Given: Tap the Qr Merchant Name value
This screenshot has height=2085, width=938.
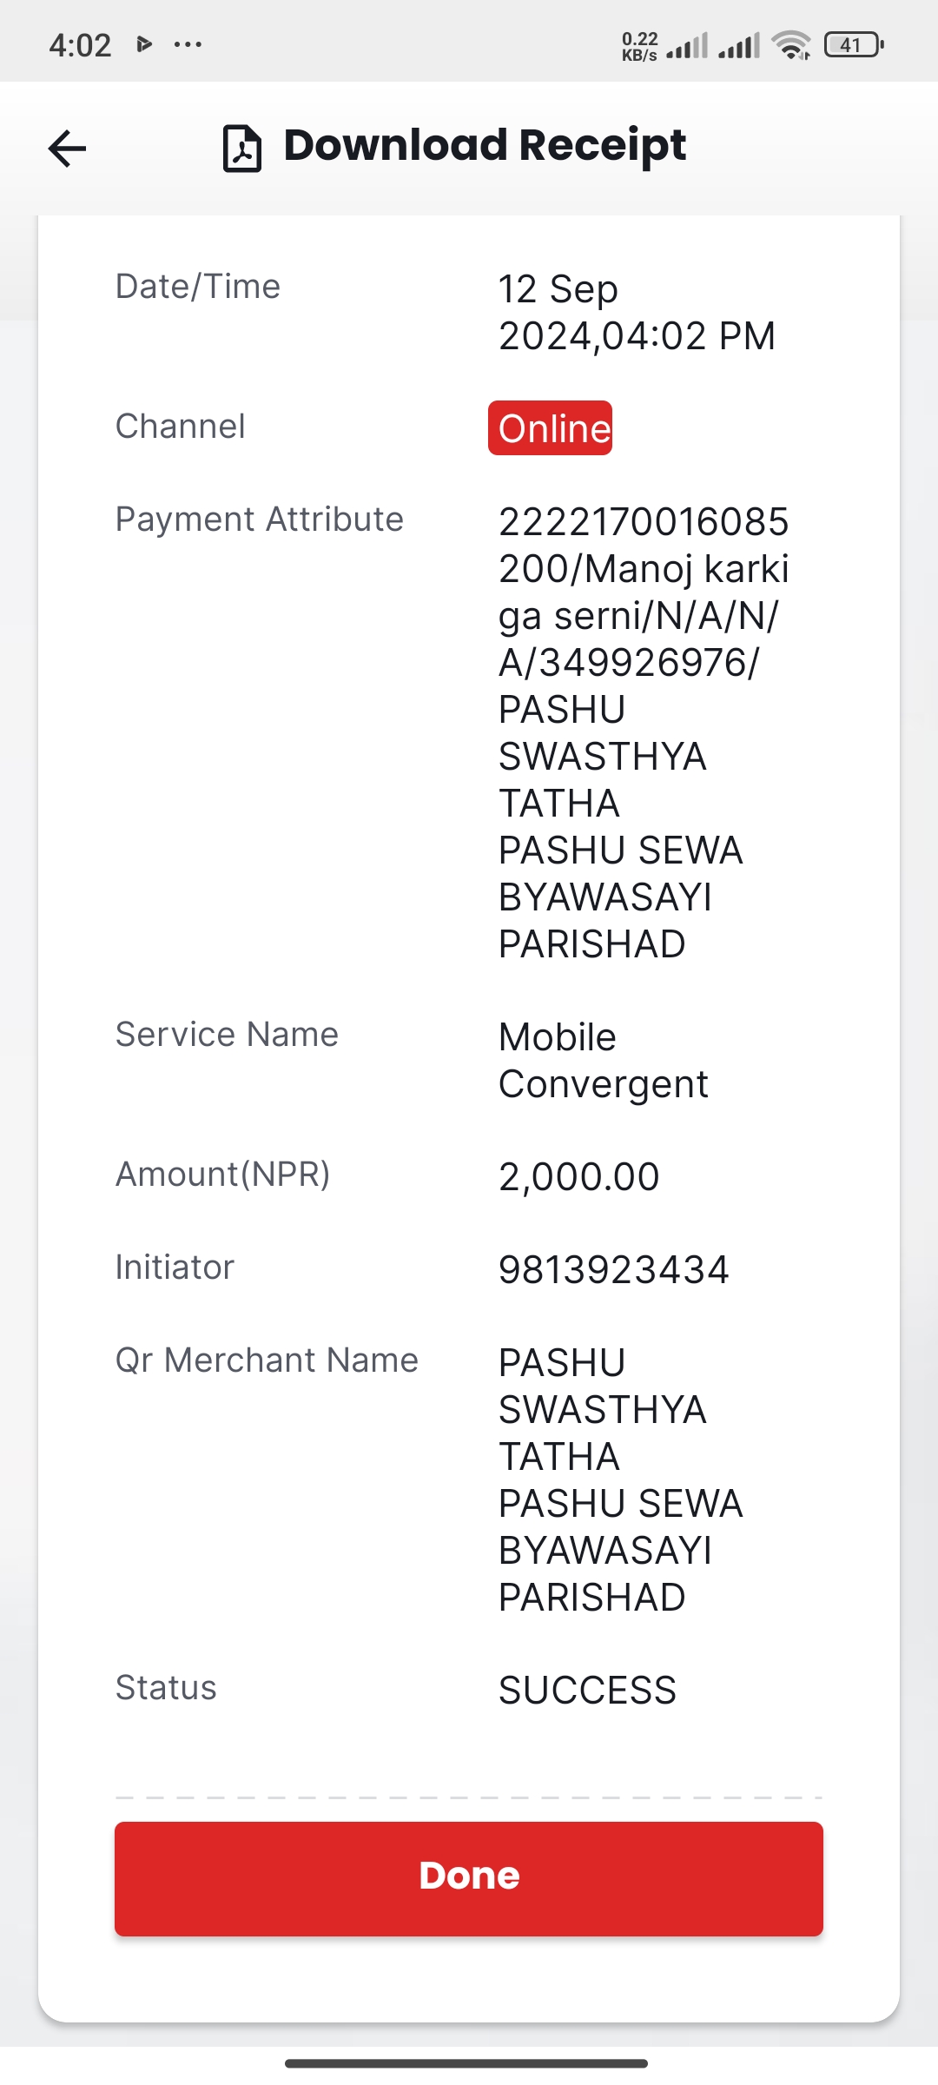Looking at the screenshot, I should click(620, 1480).
